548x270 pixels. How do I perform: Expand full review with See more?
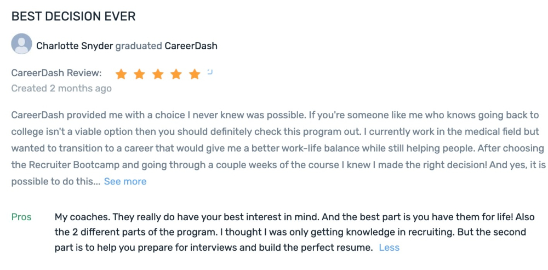point(125,181)
